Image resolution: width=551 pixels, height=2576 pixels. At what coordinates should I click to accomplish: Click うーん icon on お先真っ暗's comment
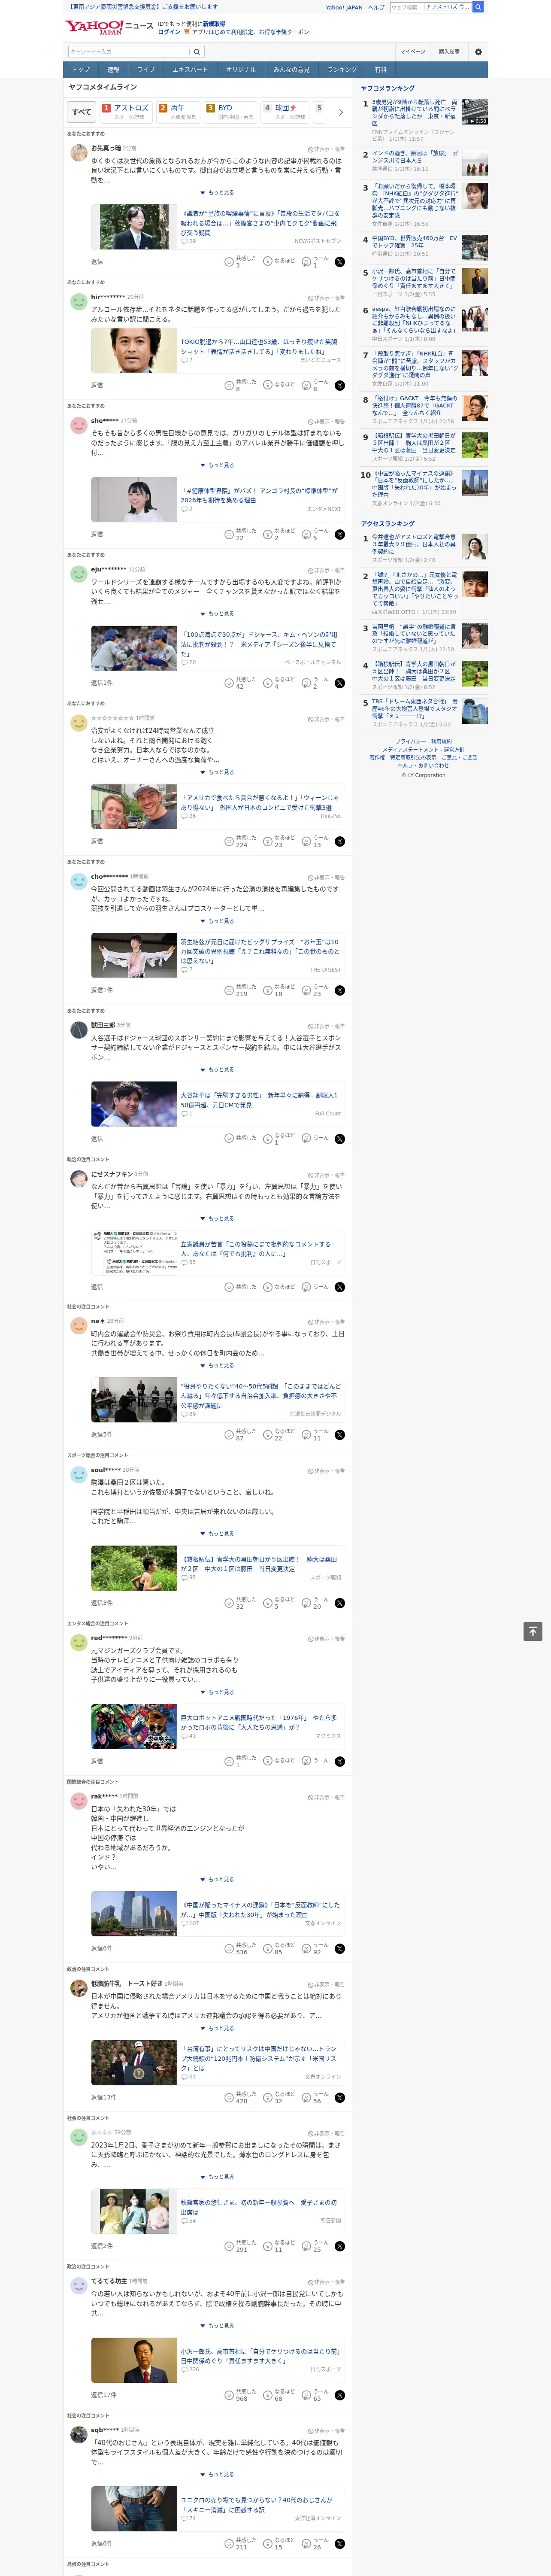[307, 261]
